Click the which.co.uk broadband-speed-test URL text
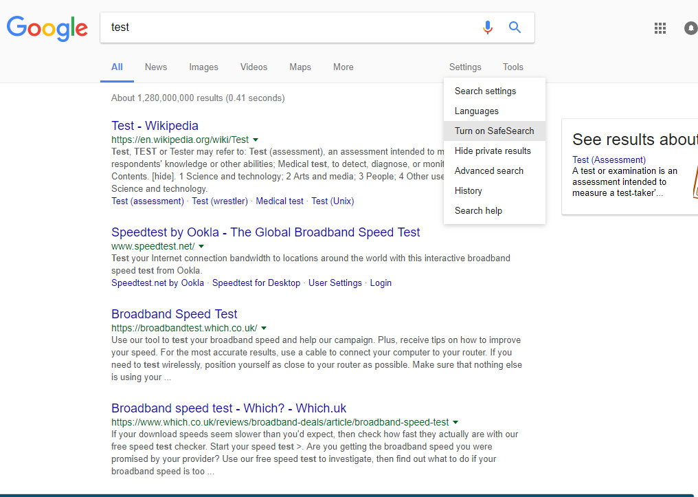698x497 pixels. (280, 422)
